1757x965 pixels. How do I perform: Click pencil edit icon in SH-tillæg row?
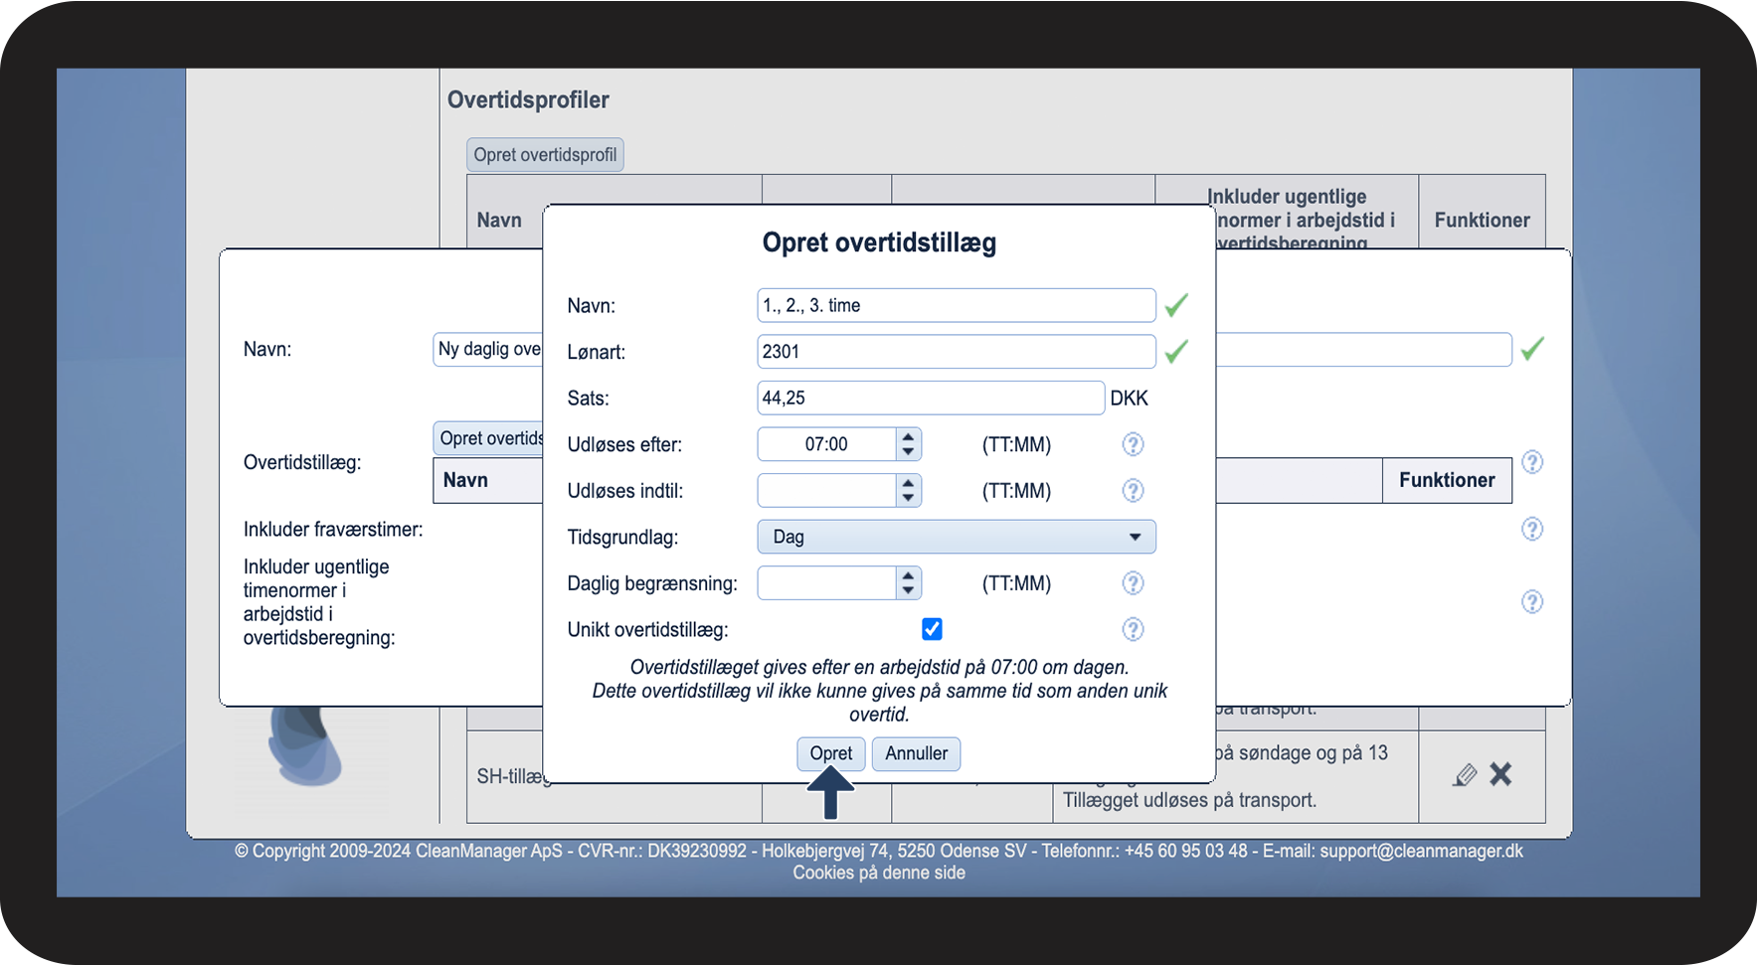pos(1464,775)
